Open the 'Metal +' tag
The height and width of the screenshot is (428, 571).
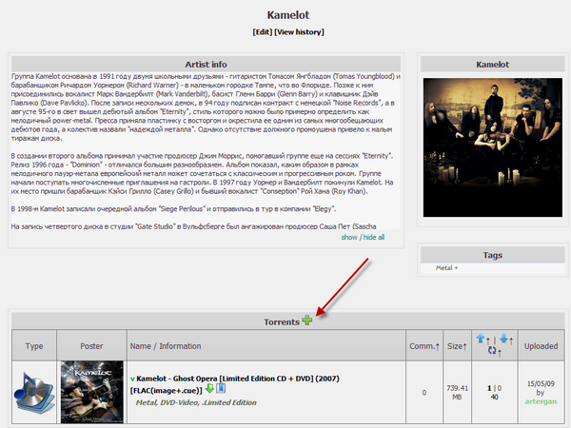coord(446,268)
